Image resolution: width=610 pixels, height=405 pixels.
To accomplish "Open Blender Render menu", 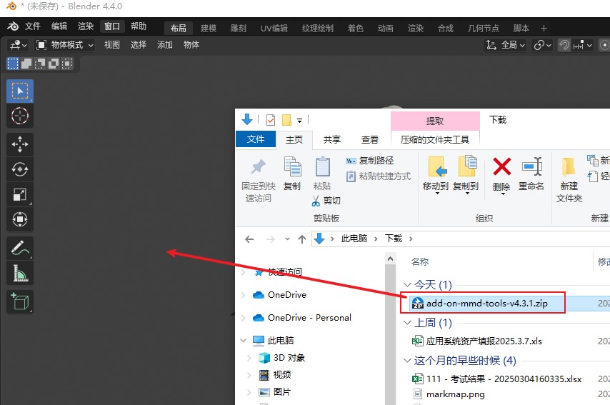I will (x=86, y=26).
